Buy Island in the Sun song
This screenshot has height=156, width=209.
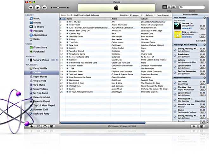[202, 107]
